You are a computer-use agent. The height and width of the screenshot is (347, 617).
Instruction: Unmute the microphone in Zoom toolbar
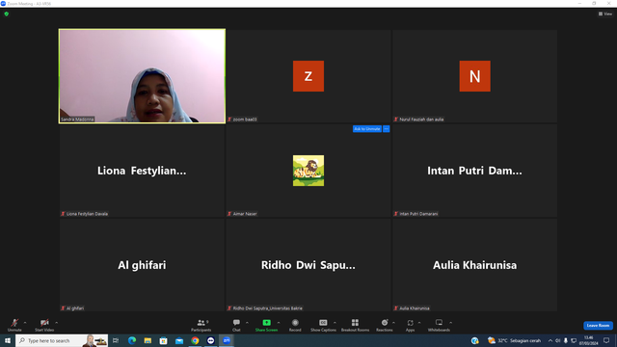14,325
